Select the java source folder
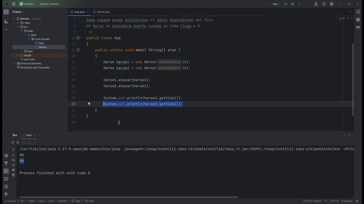364x204 pixels. (x=32, y=35)
